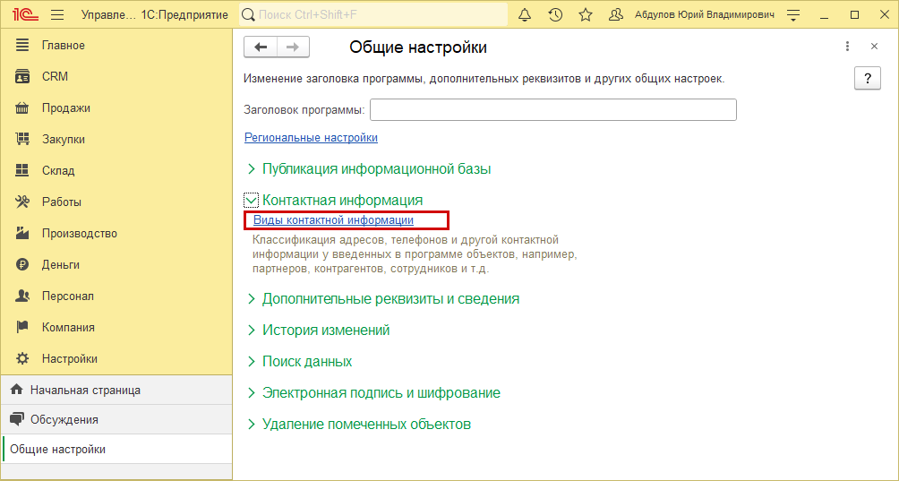The image size is (899, 481).
Task: Open the Продажи section in sidebar
Action: tap(65, 108)
